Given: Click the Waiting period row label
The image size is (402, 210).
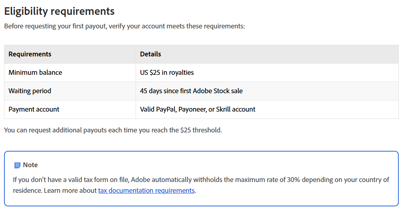Looking at the screenshot, I should coord(30,91).
